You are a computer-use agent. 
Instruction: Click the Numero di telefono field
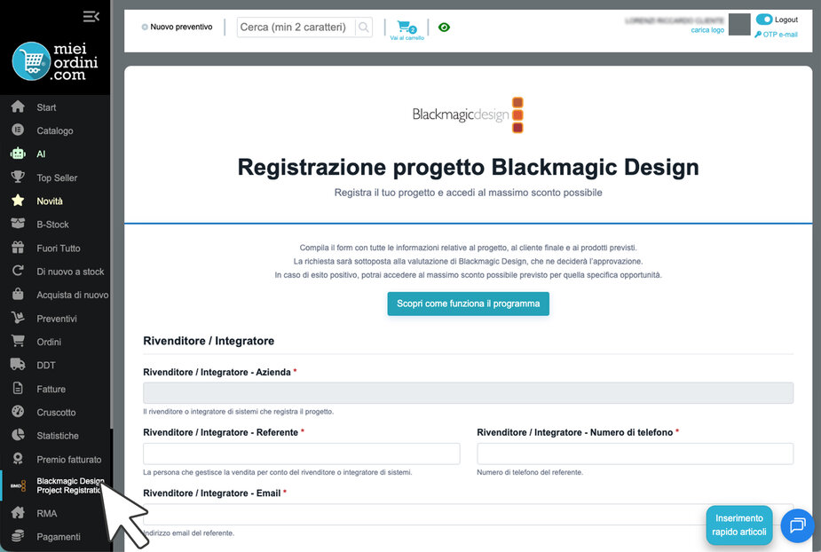[x=635, y=453]
